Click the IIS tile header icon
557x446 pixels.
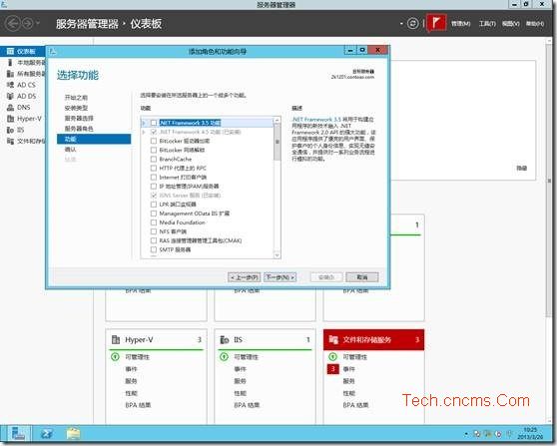click(x=225, y=340)
